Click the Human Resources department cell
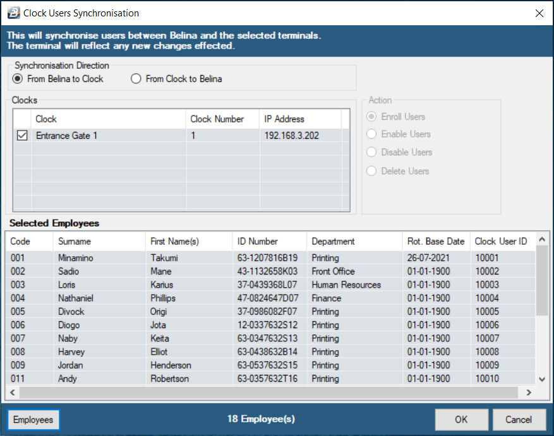Screen dimensions: 554x436 click(x=346, y=285)
